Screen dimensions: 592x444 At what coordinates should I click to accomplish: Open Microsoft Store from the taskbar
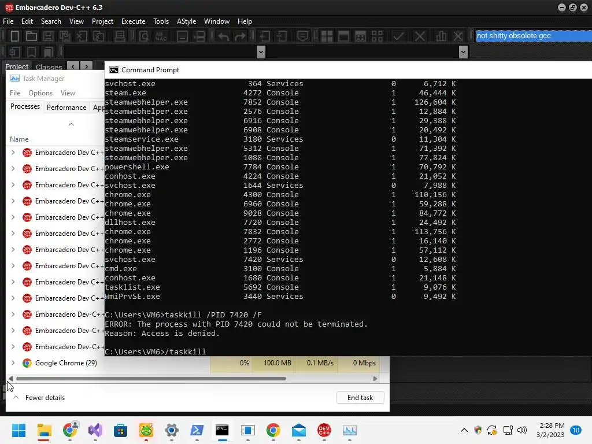pos(120,430)
